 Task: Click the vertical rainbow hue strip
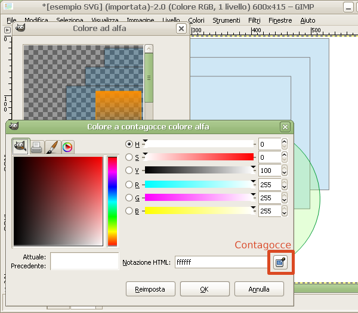click(112, 201)
